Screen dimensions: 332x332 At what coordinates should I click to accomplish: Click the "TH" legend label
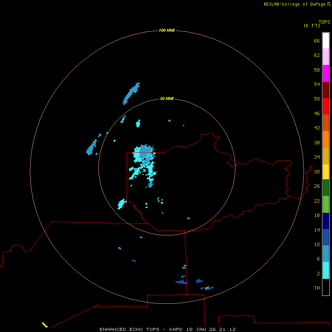[317, 288]
